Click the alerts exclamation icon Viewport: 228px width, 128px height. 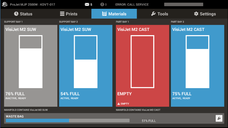click(x=102, y=5)
